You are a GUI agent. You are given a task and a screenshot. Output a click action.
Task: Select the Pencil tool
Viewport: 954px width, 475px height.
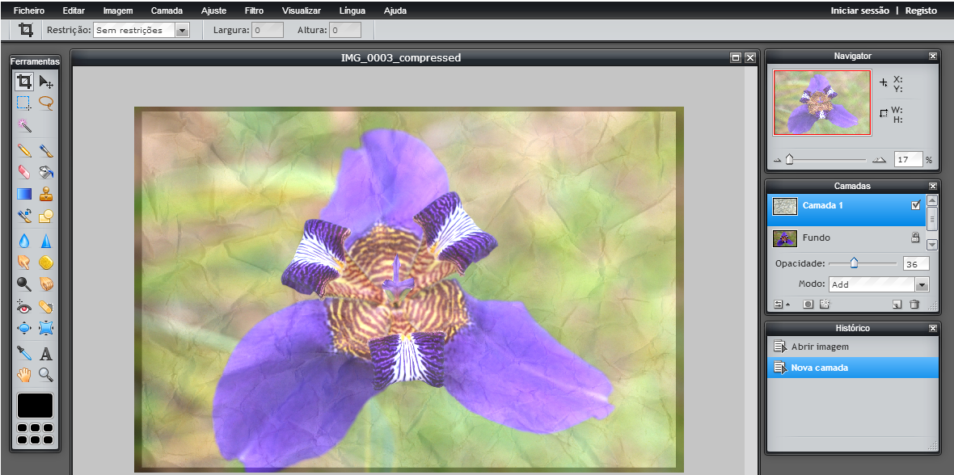(24, 150)
